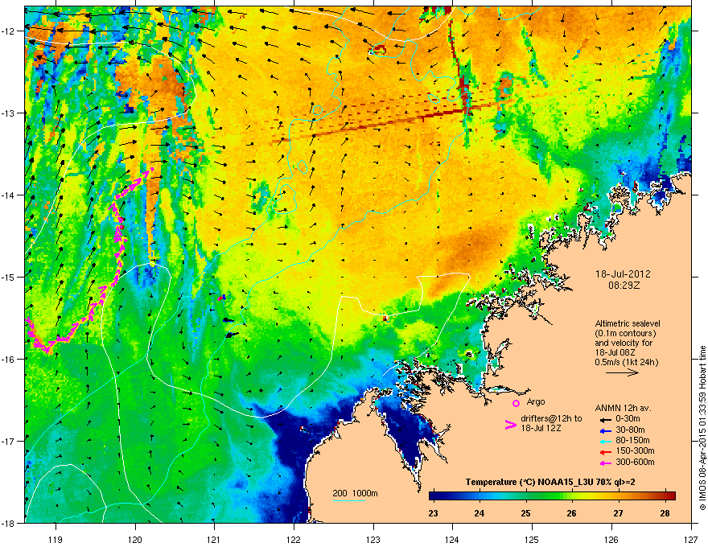The height and width of the screenshot is (547, 708).
Task: Click the 150-300m depth label
Action: click(635, 450)
